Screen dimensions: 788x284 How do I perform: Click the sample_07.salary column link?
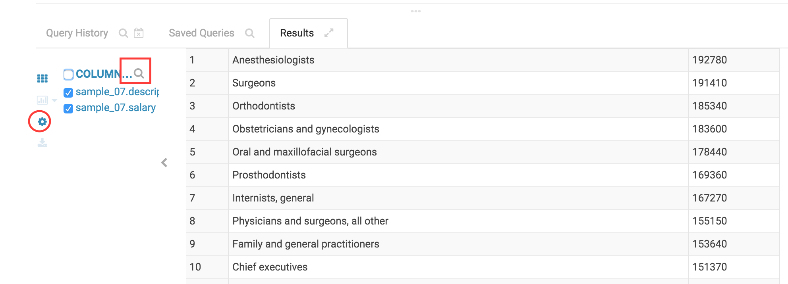(116, 108)
